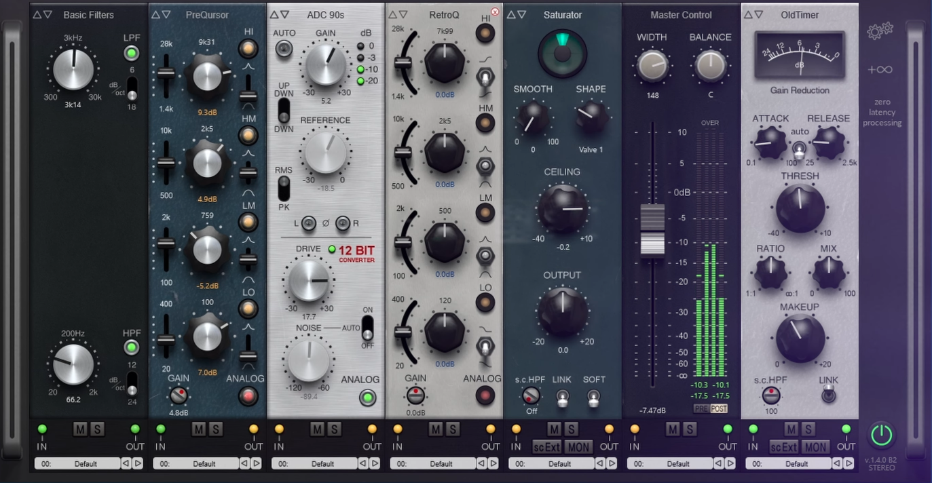Click the MON button under OldTimer
Viewport: 932px width, 483px height.
pyautogui.click(x=815, y=447)
